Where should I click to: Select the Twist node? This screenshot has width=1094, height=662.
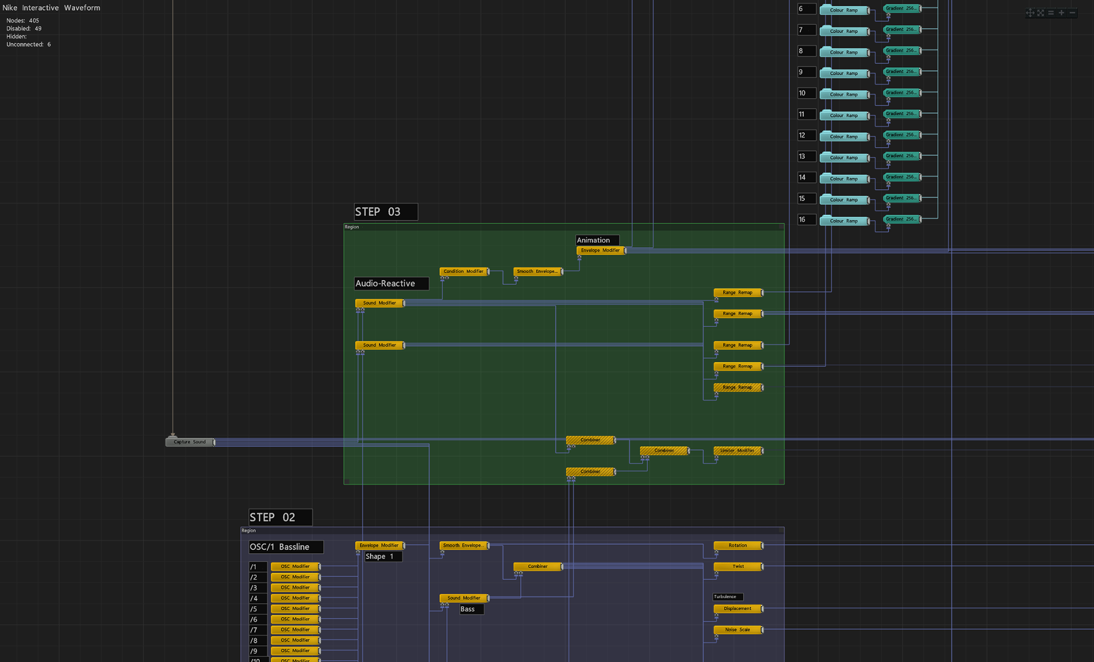pyautogui.click(x=737, y=567)
